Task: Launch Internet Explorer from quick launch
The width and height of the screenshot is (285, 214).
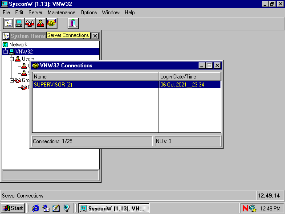Action: pyautogui.click(x=36, y=208)
